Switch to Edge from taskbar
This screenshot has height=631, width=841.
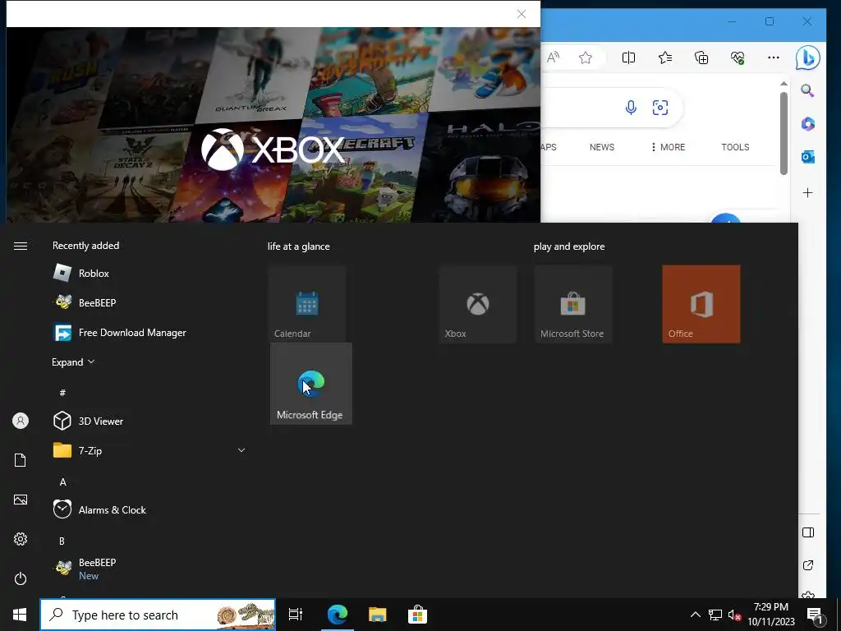[338, 615]
